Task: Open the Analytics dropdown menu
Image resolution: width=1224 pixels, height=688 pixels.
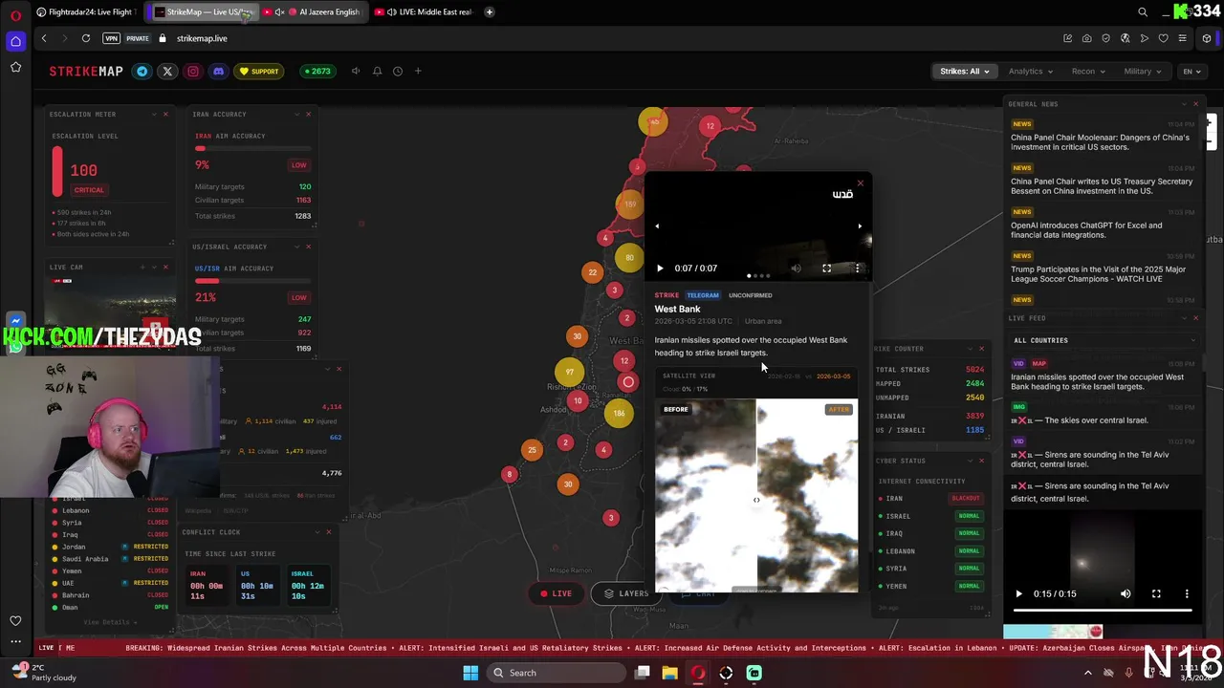Action: tap(1030, 71)
